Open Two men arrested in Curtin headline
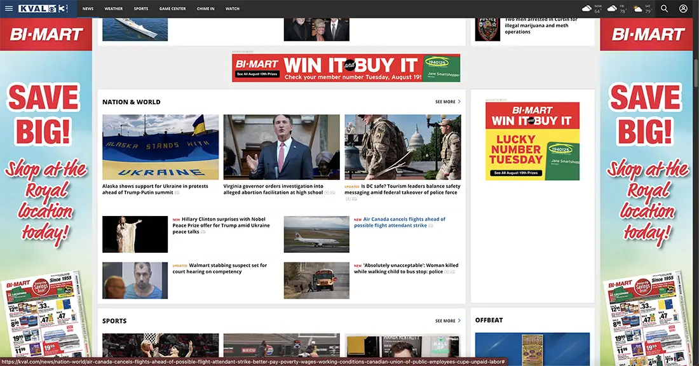This screenshot has width=699, height=366. coord(540,26)
